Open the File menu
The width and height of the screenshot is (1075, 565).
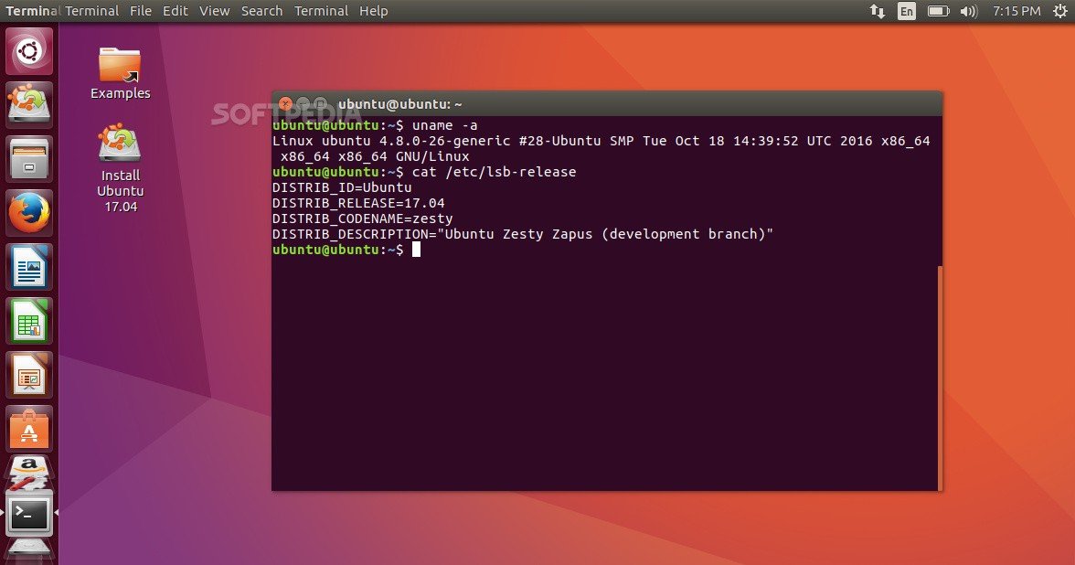coord(141,11)
